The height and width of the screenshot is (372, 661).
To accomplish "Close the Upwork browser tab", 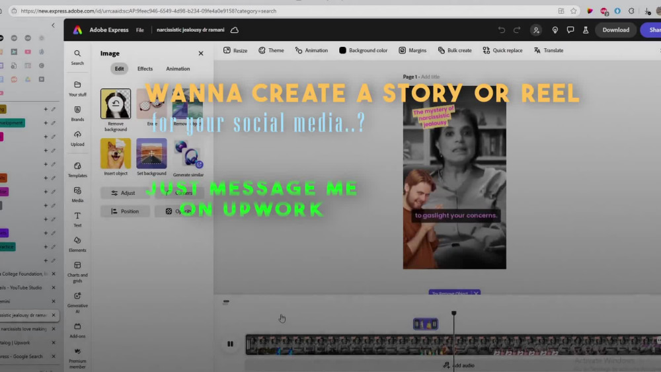I will [54, 342].
